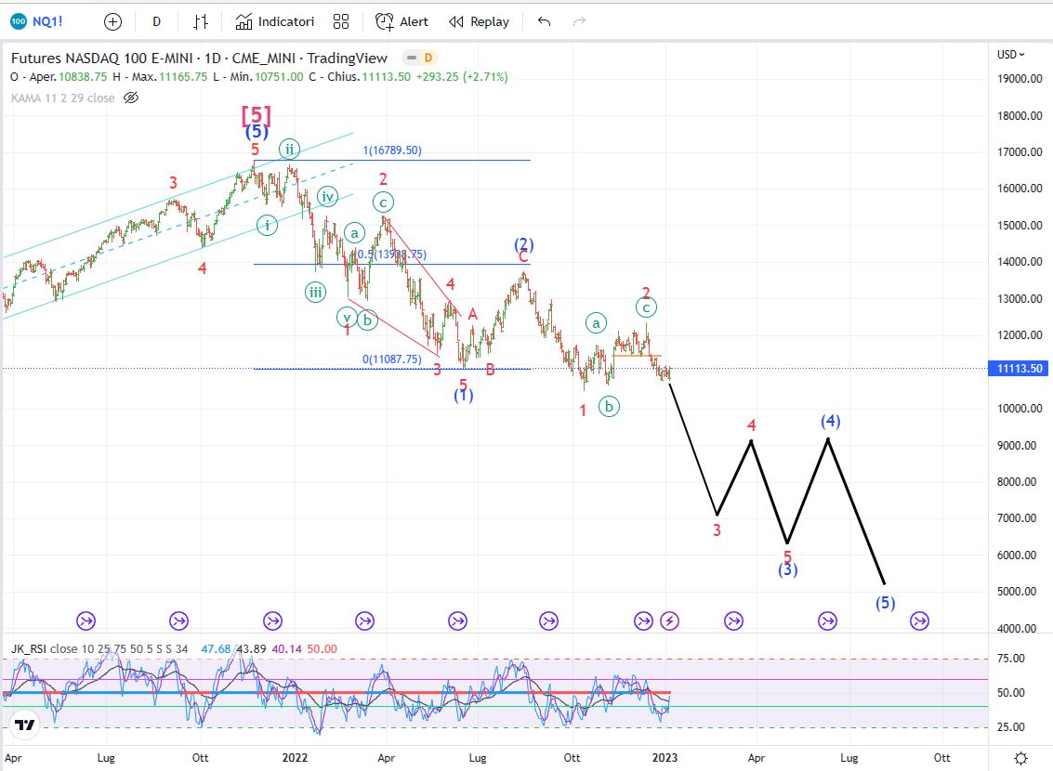This screenshot has height=771, width=1053.
Task: Click the JK_RSI value 47.68
Action: tap(216, 649)
